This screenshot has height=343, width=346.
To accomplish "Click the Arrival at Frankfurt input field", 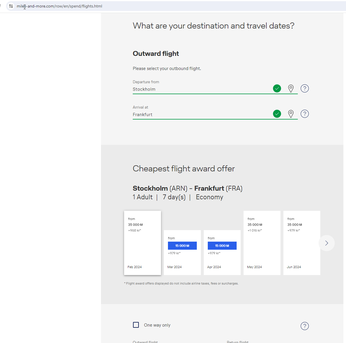I will tap(199, 115).
